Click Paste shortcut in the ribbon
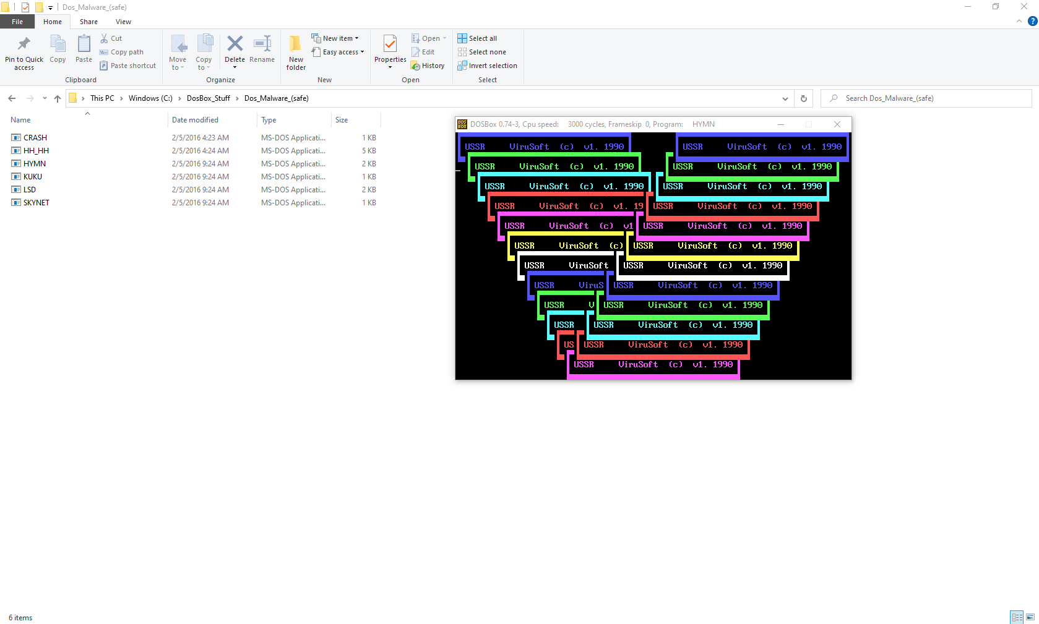The width and height of the screenshot is (1039, 624). pyautogui.click(x=128, y=66)
